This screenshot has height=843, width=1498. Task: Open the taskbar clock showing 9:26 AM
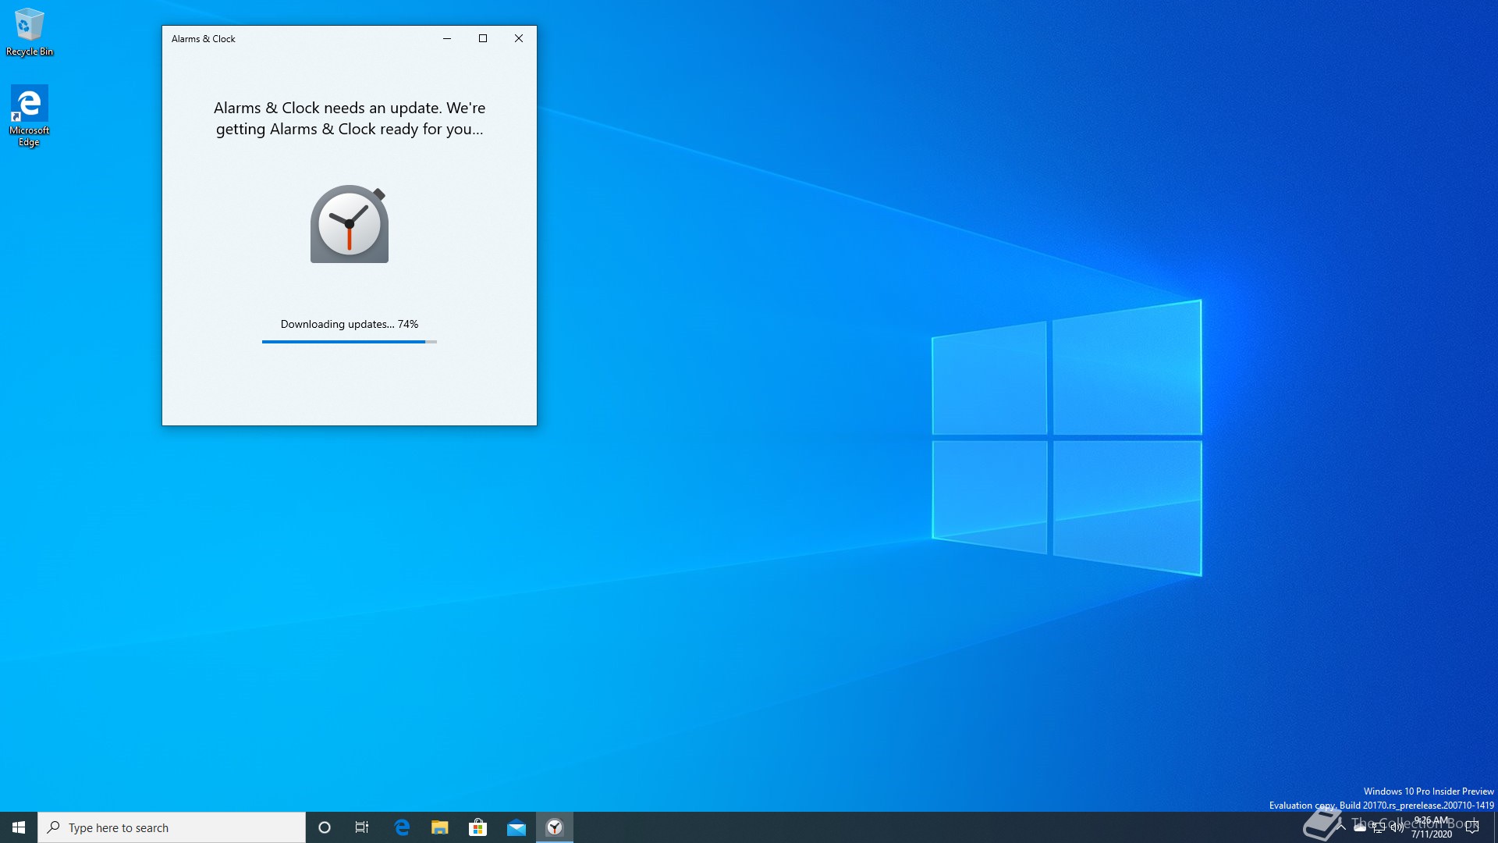coord(1432,827)
